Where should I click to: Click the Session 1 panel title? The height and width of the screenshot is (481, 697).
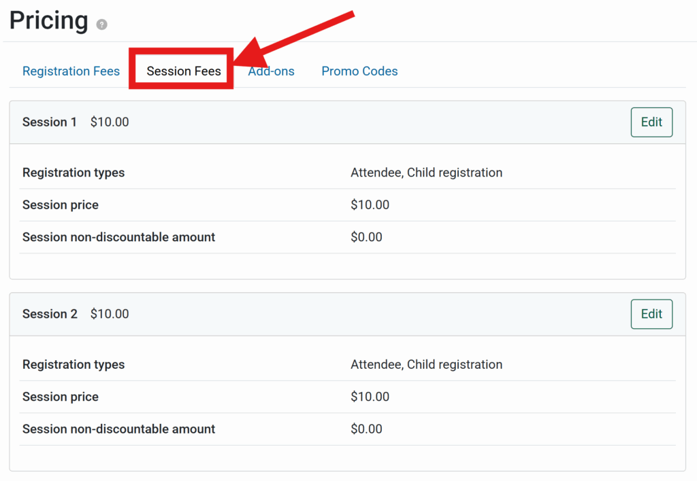(50, 122)
